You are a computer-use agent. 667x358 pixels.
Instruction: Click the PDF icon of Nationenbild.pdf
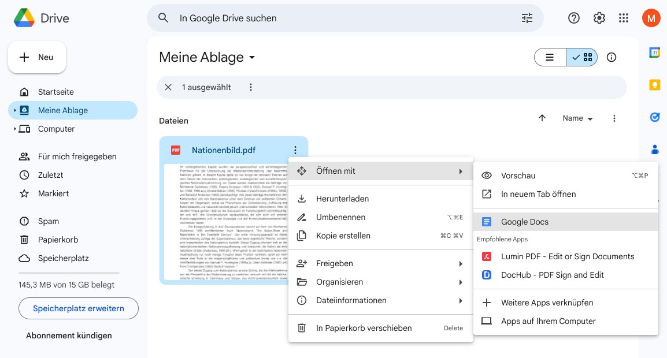point(176,150)
